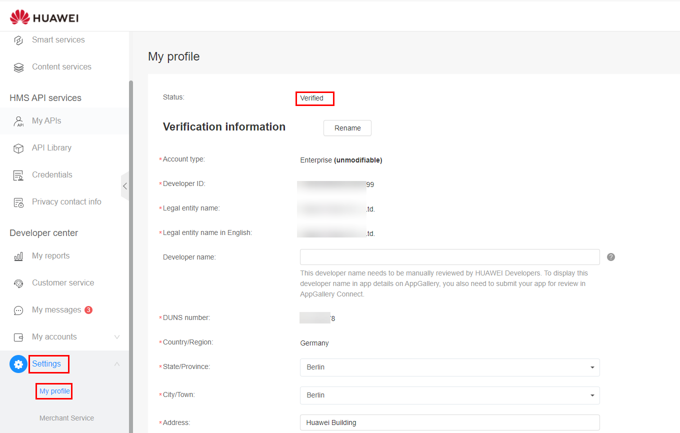
Task: Open API Library from the sidebar icon
Action: click(18, 147)
